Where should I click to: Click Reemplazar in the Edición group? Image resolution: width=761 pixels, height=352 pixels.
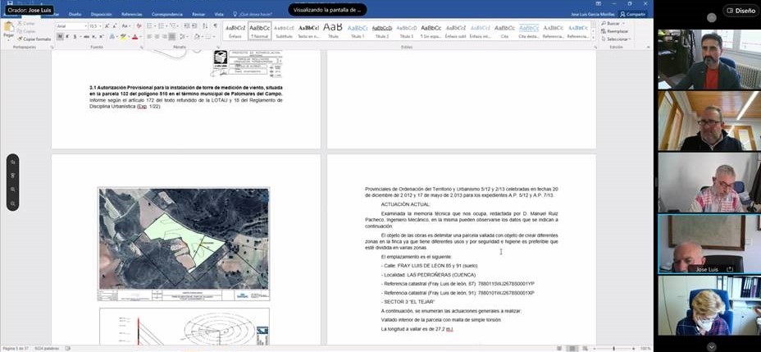tap(614, 31)
